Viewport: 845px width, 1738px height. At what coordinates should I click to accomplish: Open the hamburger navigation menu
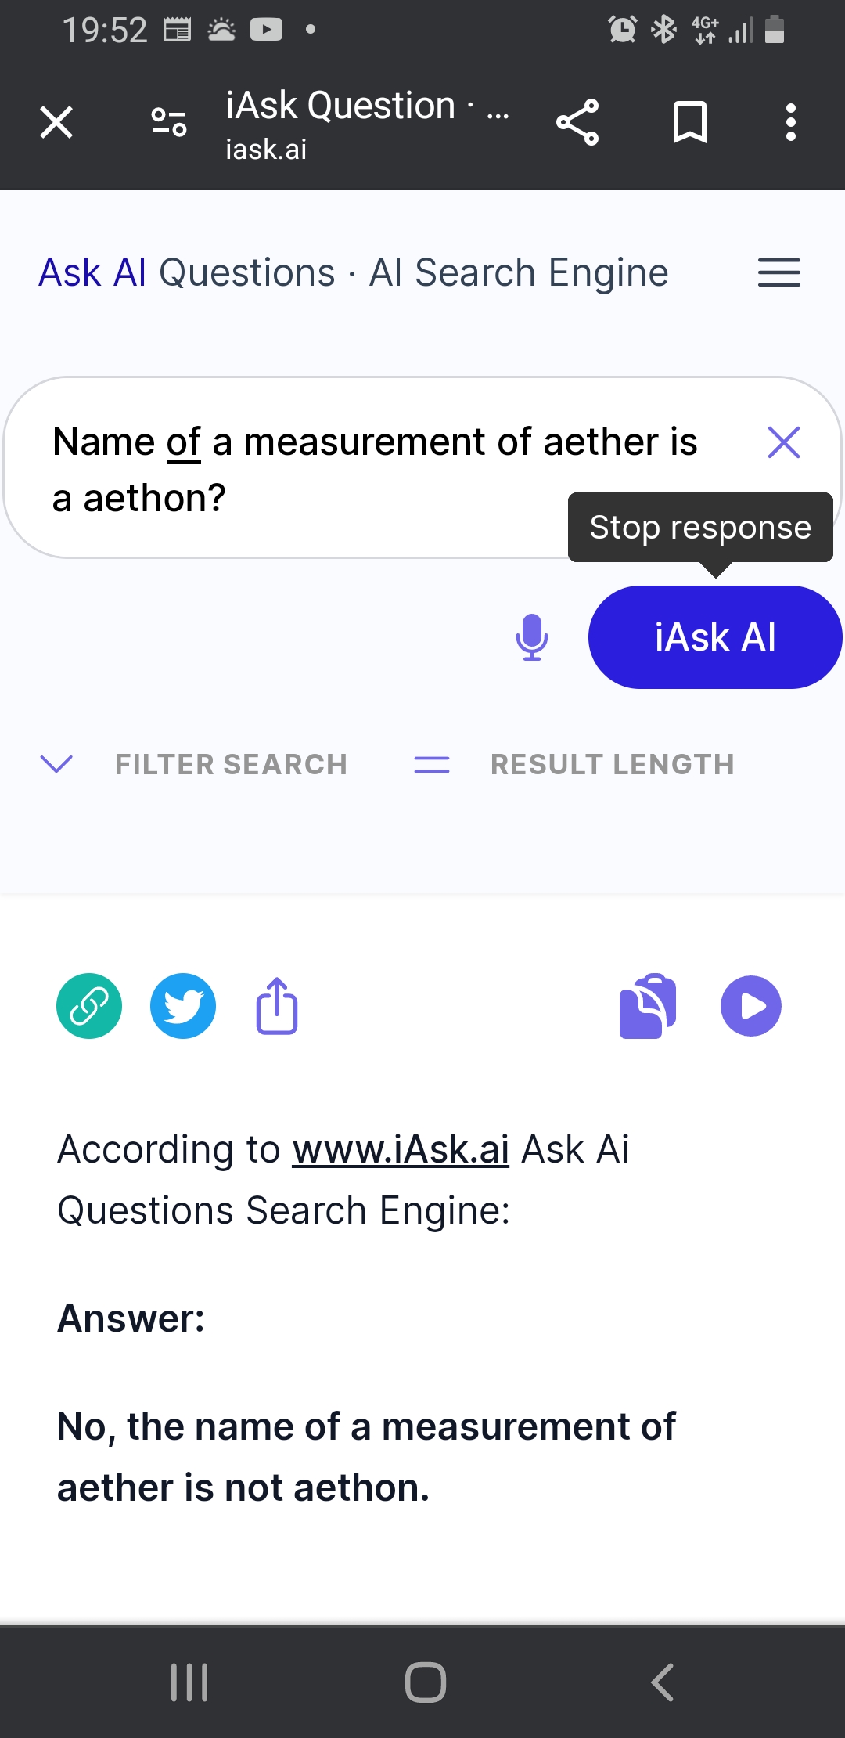point(779,272)
